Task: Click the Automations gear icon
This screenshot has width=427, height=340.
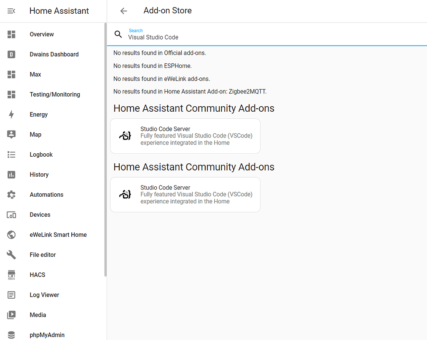Action: click(x=11, y=195)
